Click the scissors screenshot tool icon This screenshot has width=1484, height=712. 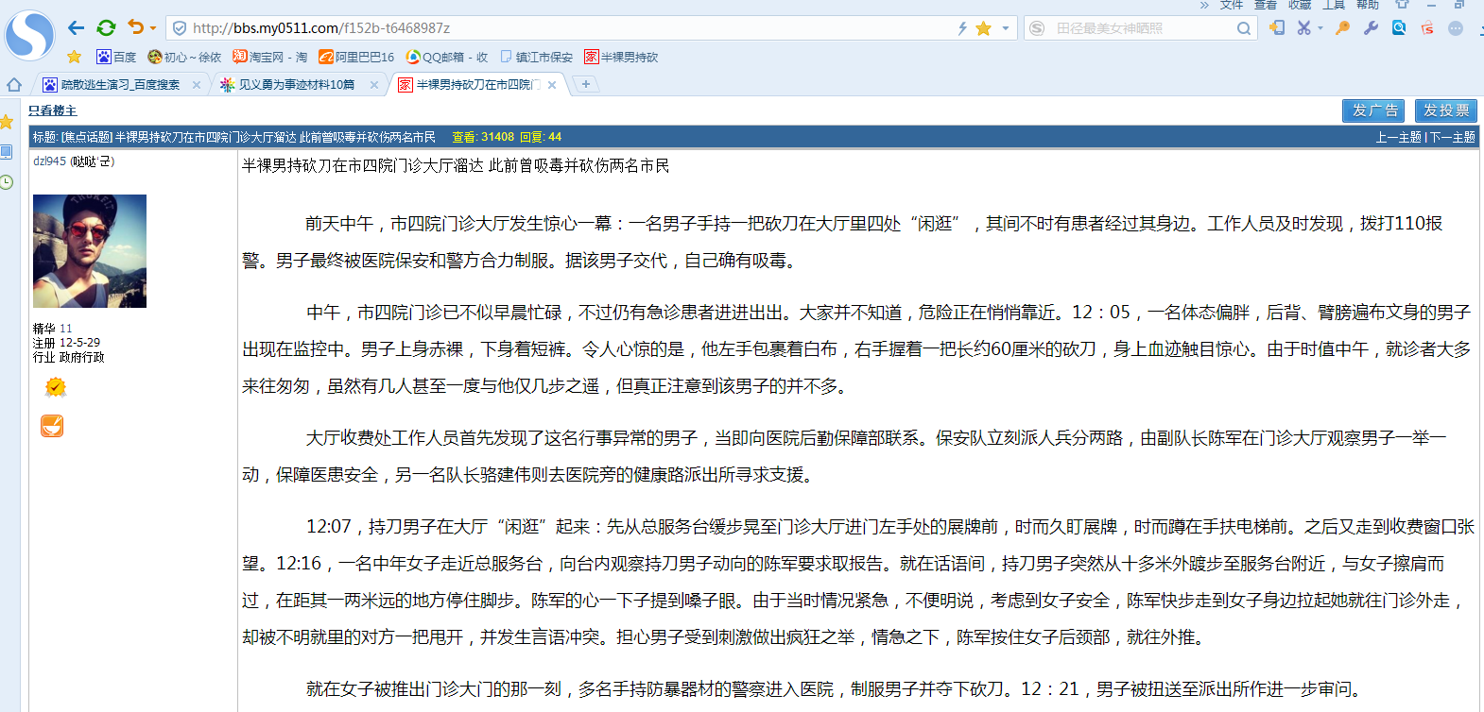pos(1303,28)
